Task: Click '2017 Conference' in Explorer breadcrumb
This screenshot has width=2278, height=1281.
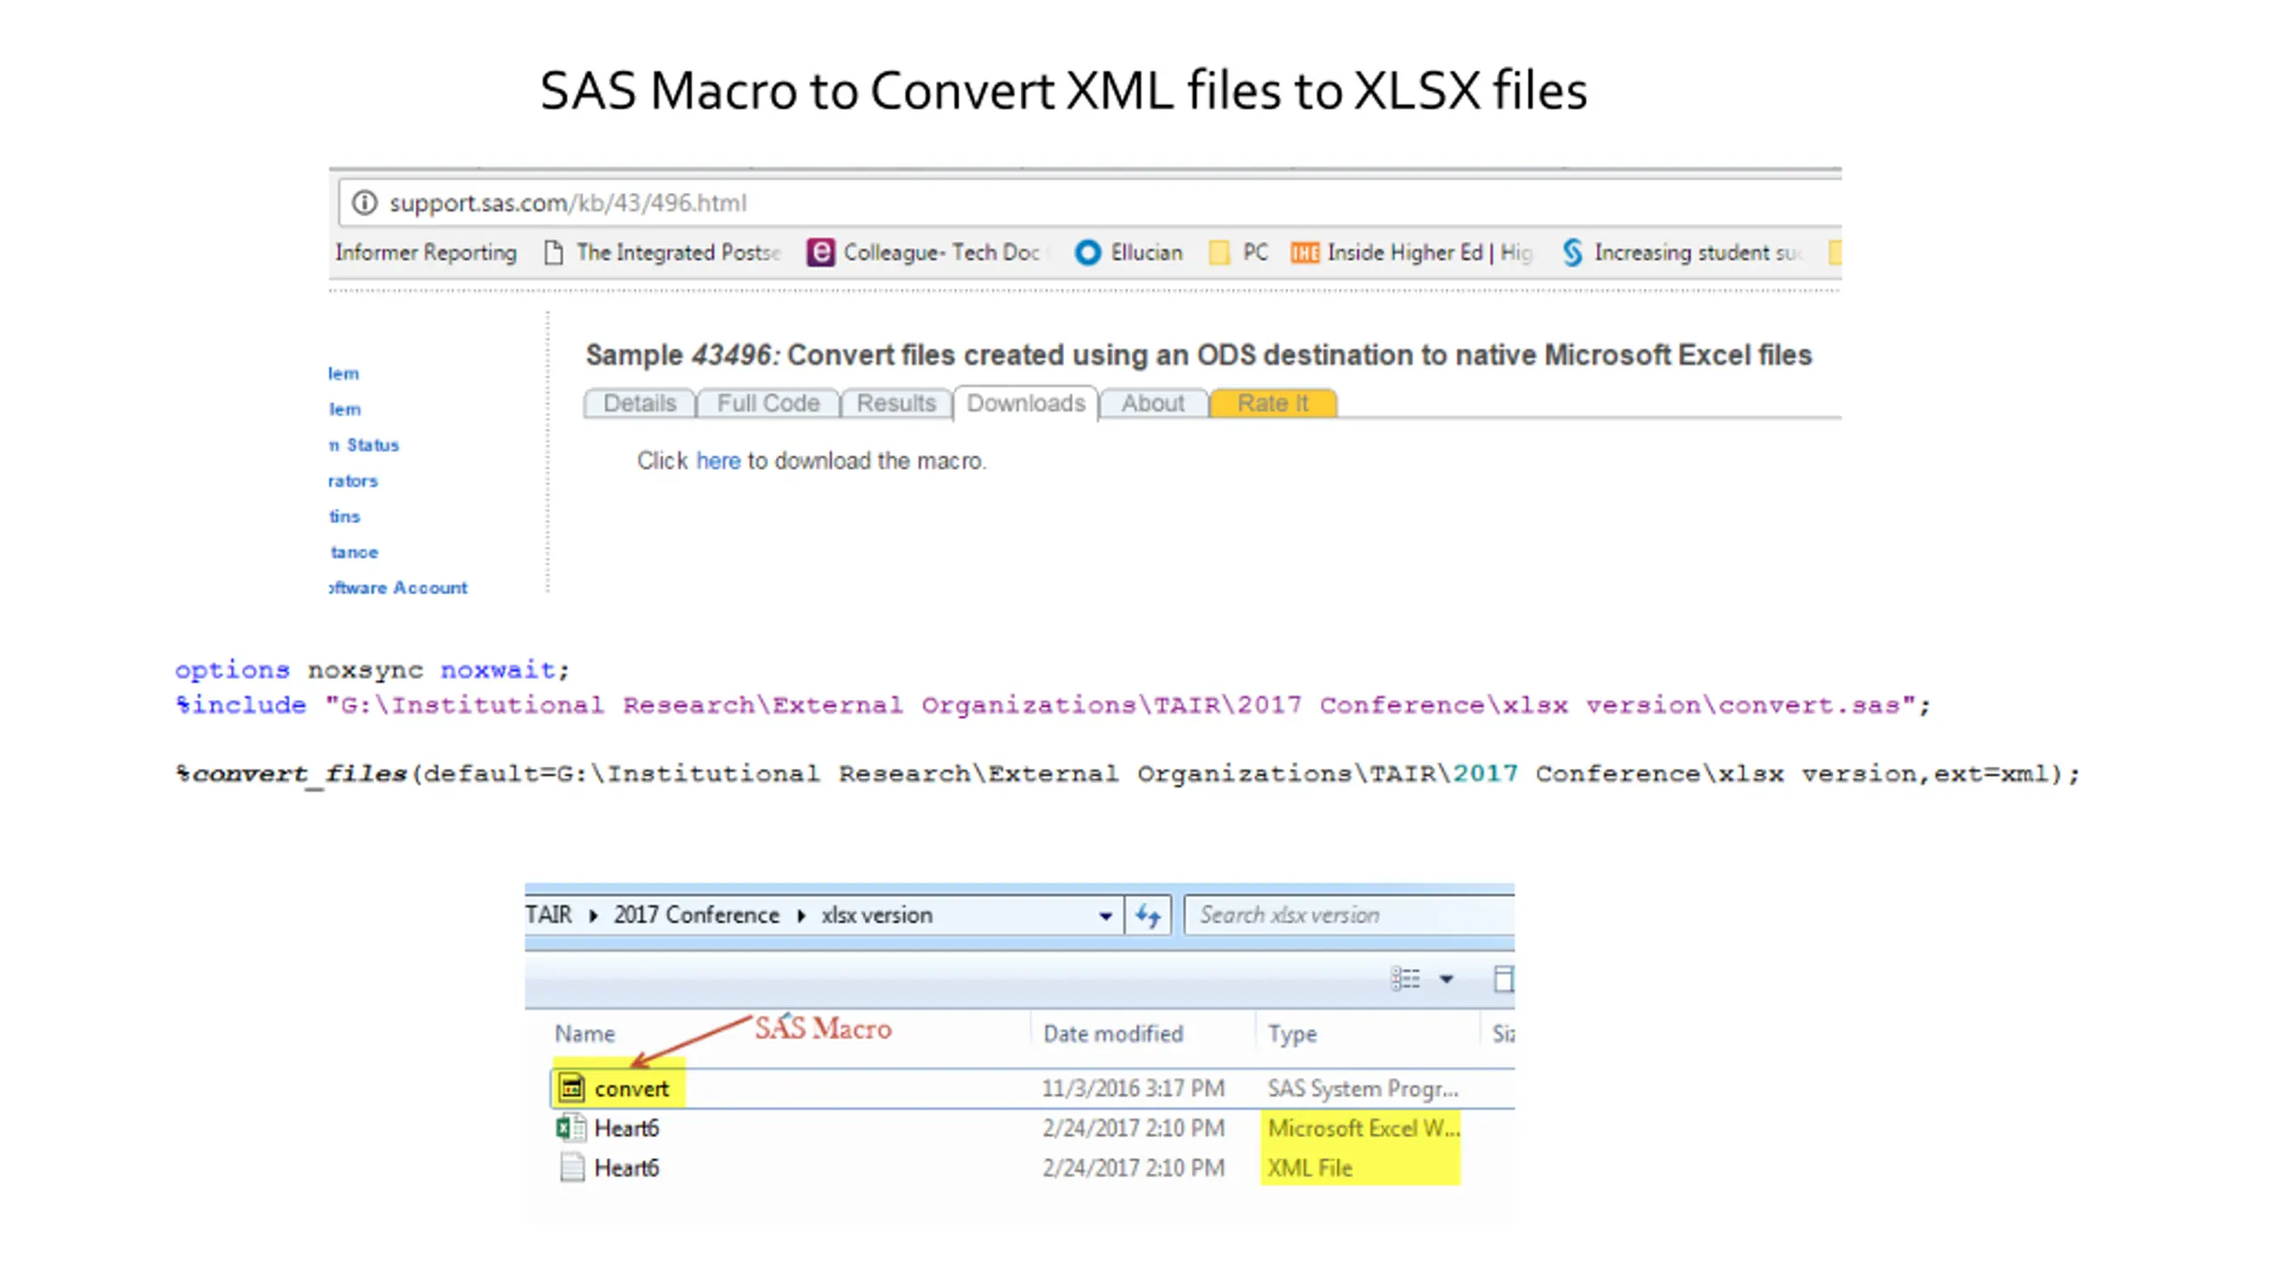Action: pyautogui.click(x=696, y=914)
